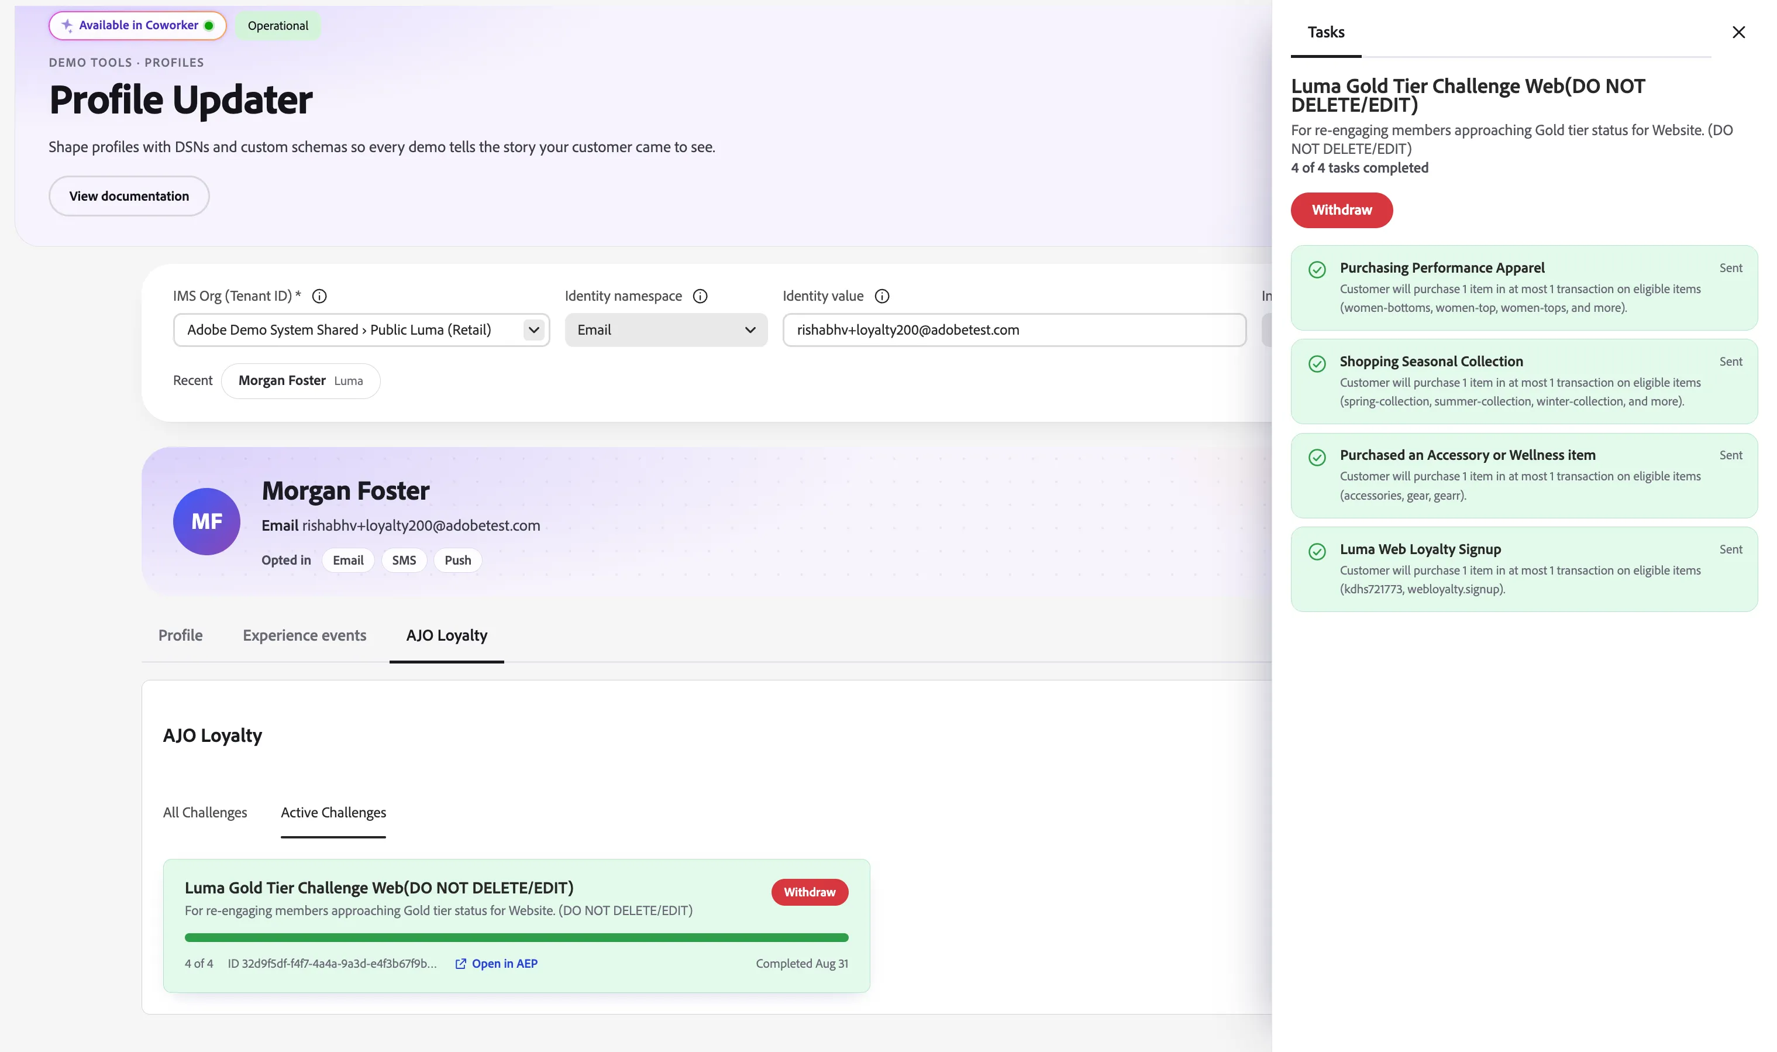Click info icon beside Identity namespace label
1777x1052 pixels.
coord(700,296)
